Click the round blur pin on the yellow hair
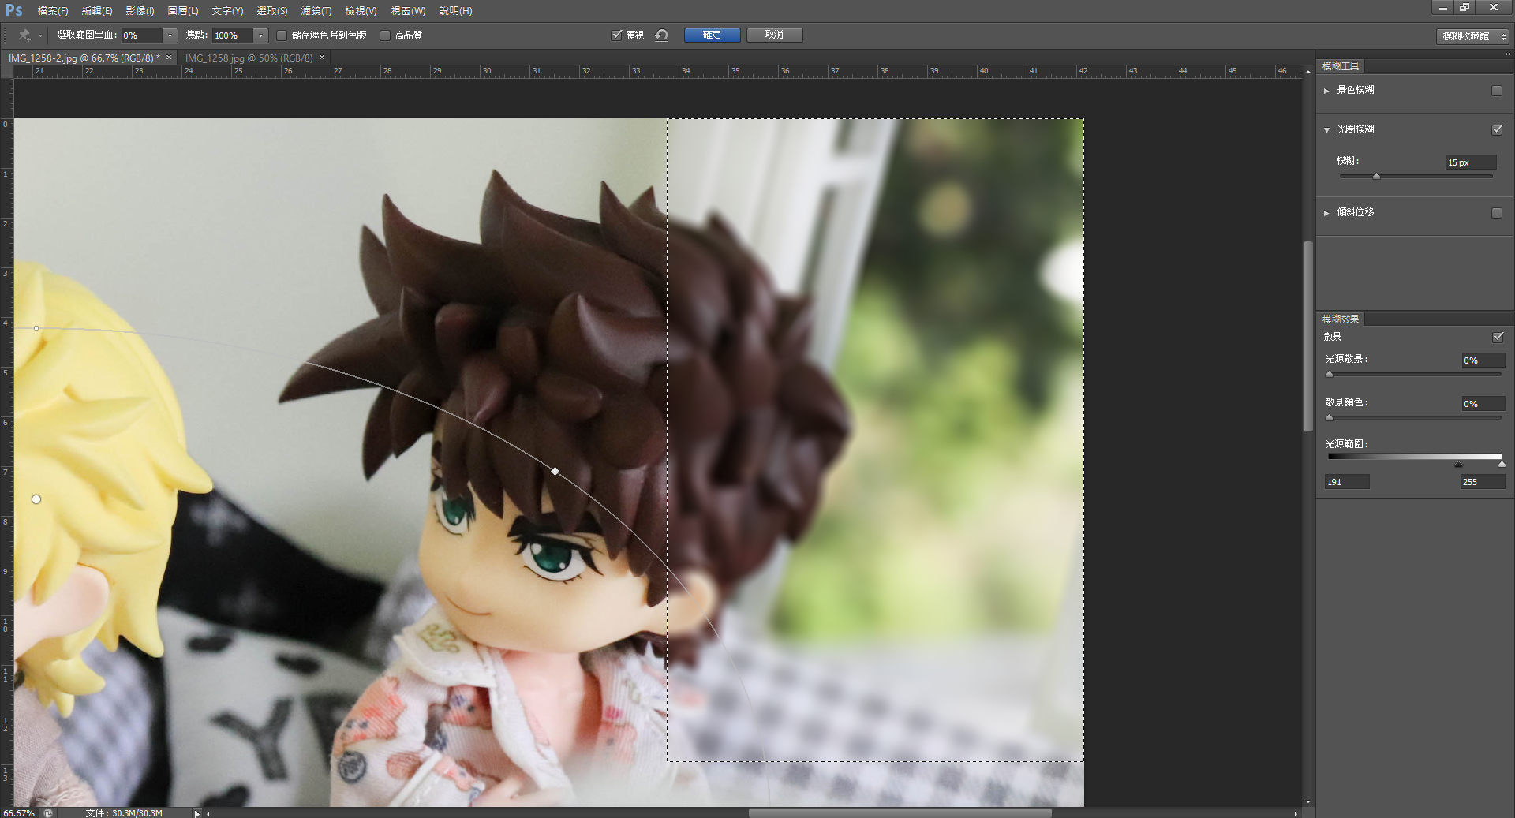This screenshot has width=1515, height=818. coord(36,499)
